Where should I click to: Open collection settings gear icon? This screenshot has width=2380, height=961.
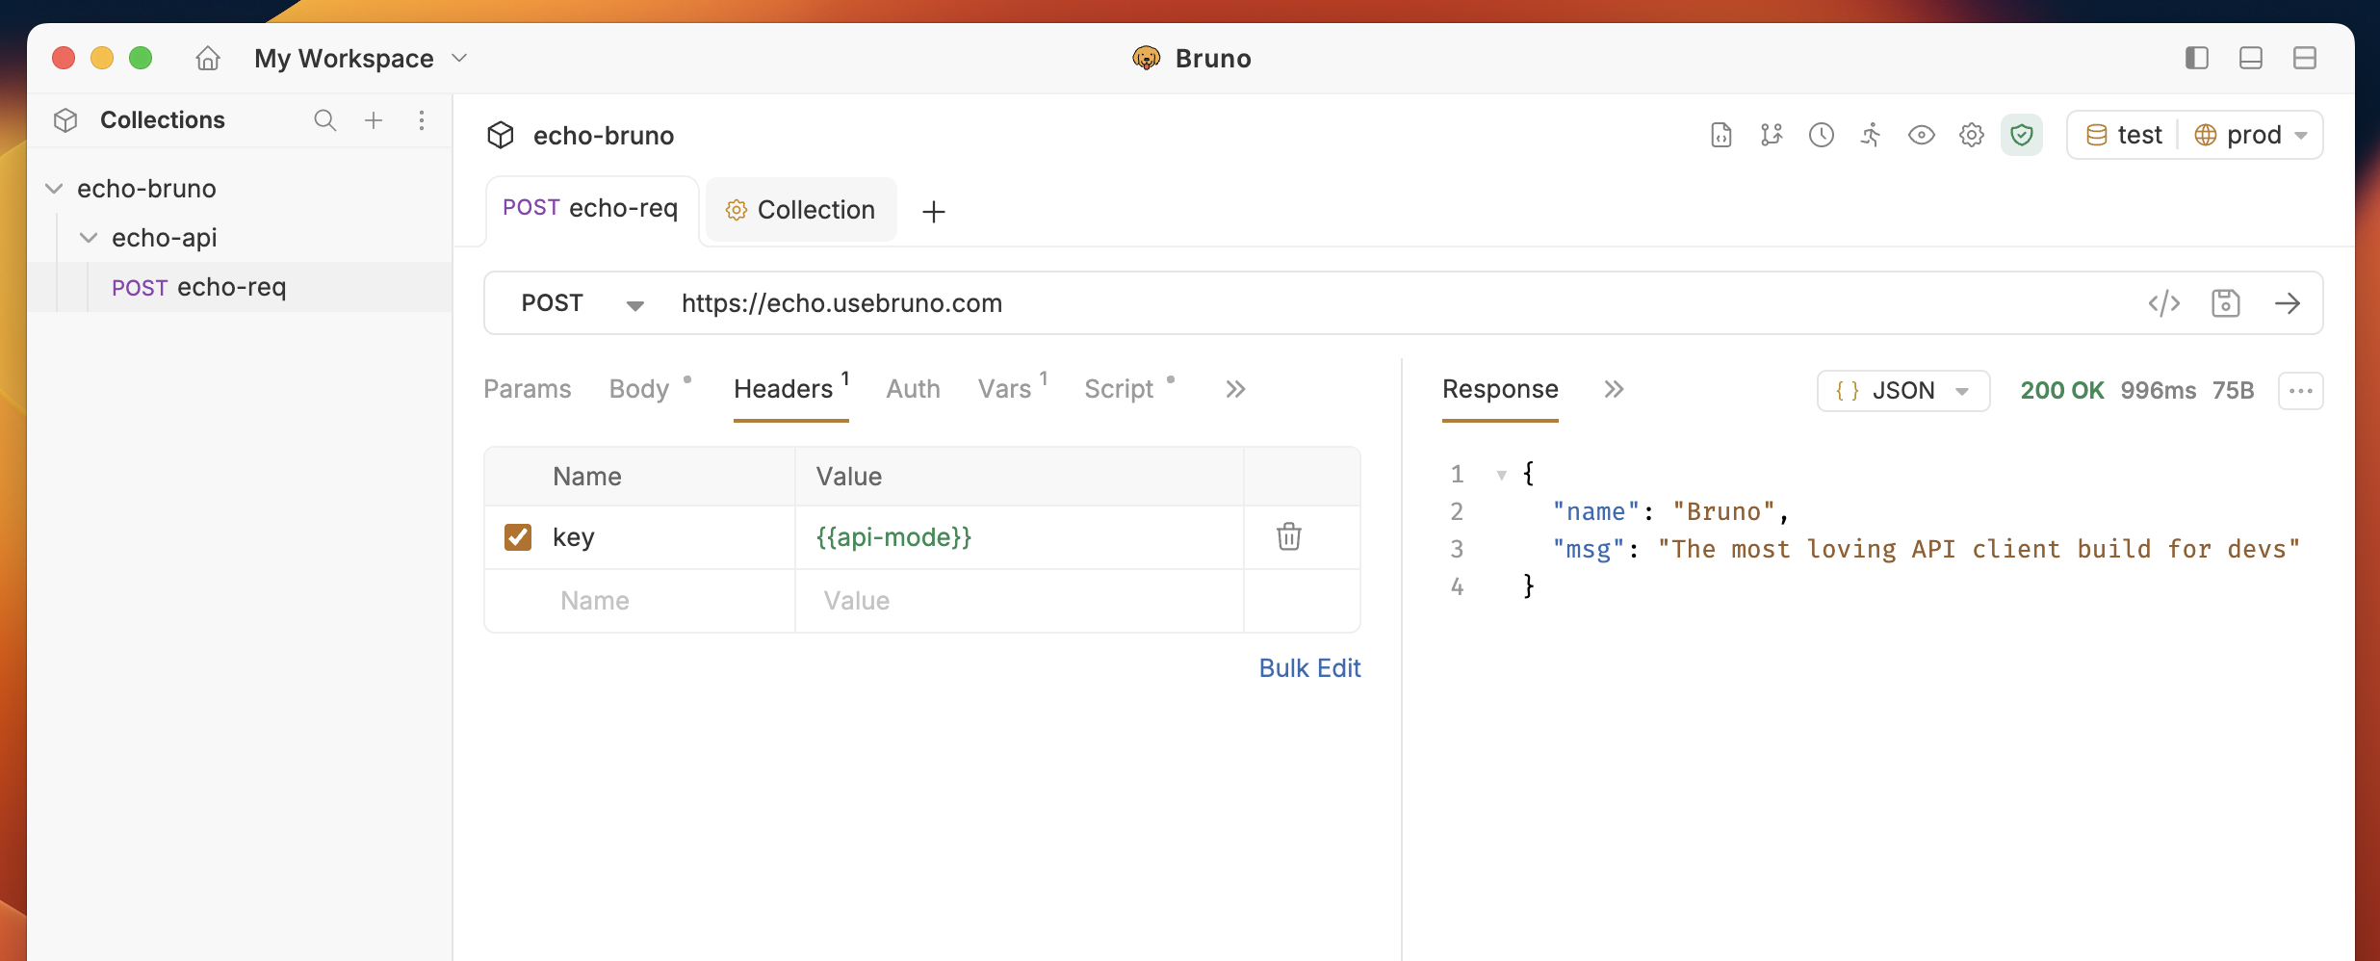click(1972, 135)
